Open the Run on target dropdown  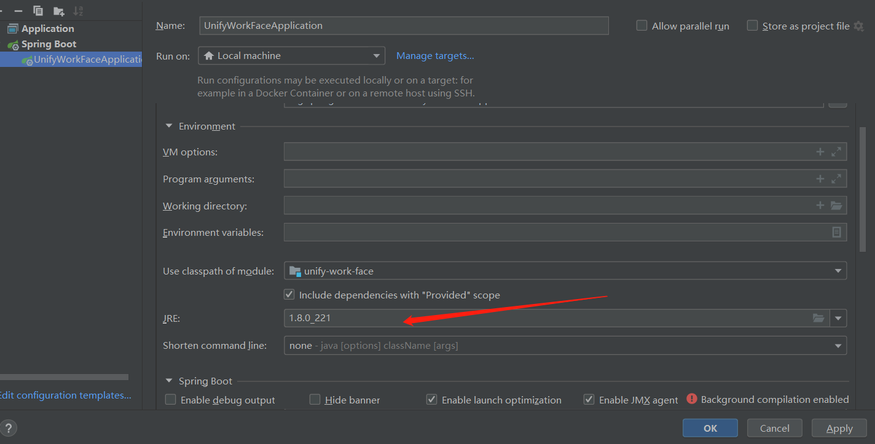click(376, 55)
